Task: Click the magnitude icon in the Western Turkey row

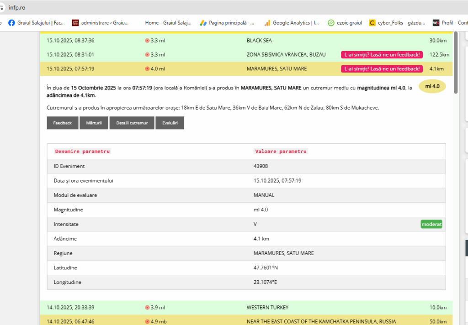Action: [x=147, y=308]
